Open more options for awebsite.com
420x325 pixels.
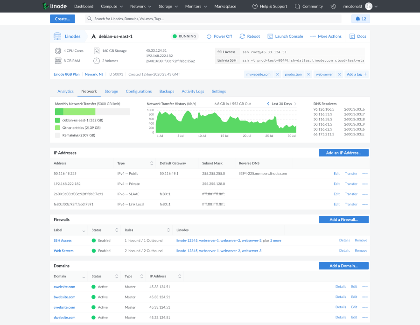click(x=365, y=287)
